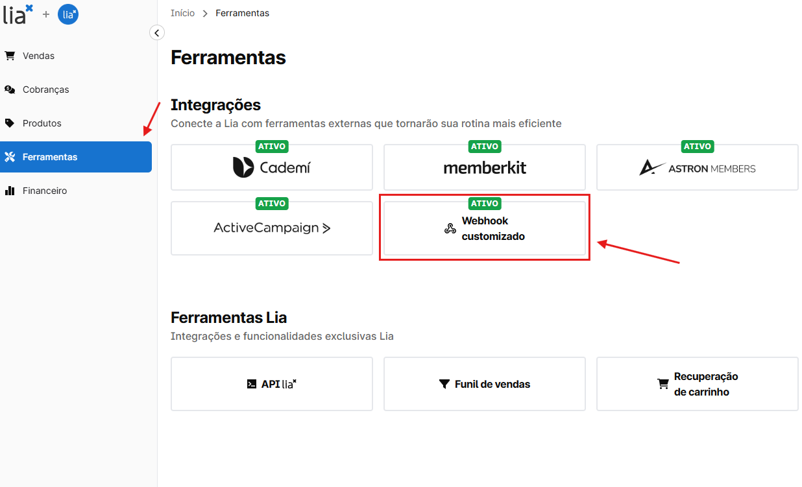Image resolution: width=802 pixels, height=487 pixels.
Task: Open the Vendas menu item
Action: [x=38, y=56]
